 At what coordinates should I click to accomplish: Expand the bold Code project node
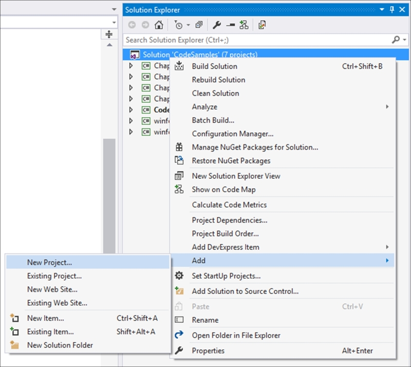(x=131, y=109)
